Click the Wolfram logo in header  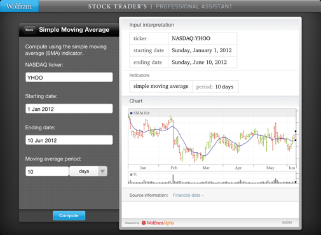(19, 6)
